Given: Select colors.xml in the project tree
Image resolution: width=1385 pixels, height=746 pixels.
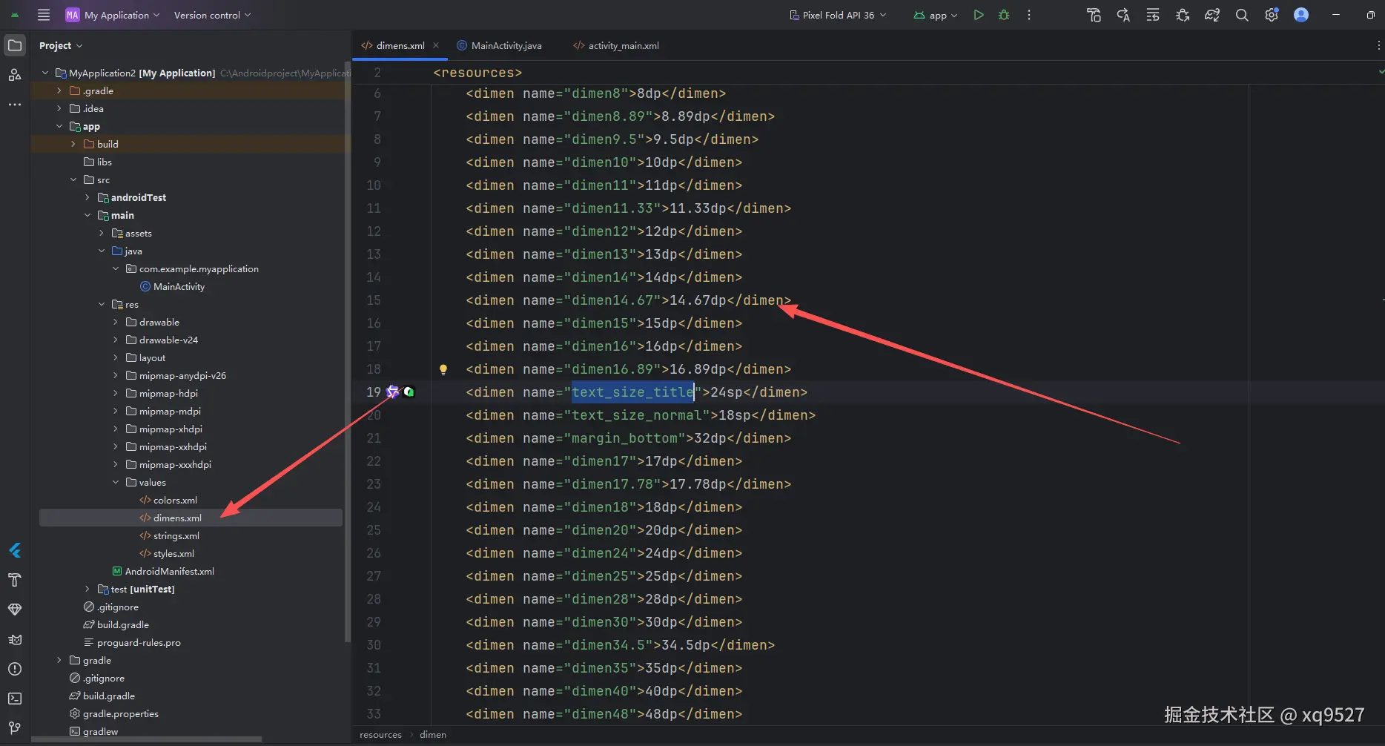Looking at the screenshot, I should point(175,500).
